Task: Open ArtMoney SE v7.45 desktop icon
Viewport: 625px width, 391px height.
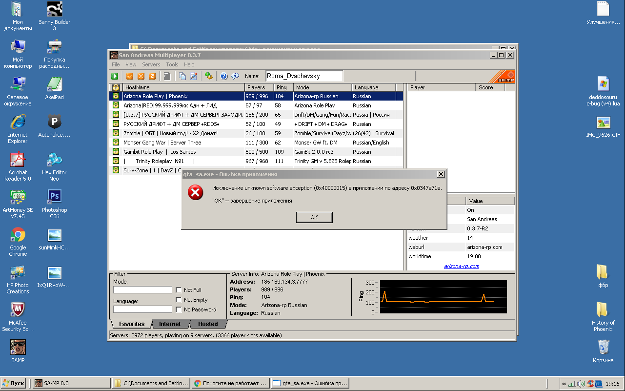Action: click(18, 204)
